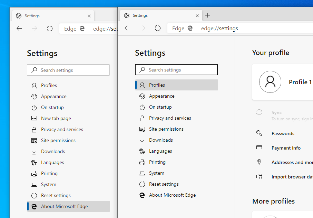Open Privacy and services in right window sidebar

pos(176,118)
